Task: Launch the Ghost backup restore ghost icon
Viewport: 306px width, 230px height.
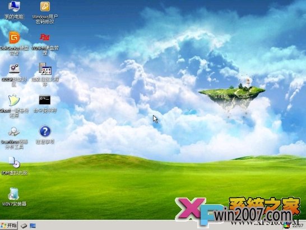Action: pyautogui.click(x=13, y=100)
